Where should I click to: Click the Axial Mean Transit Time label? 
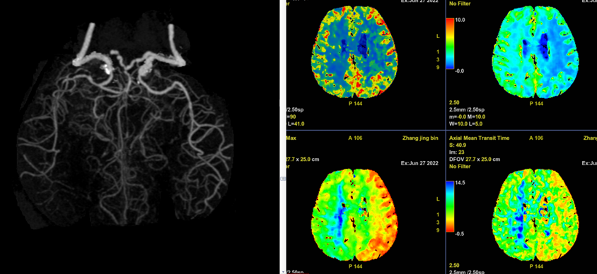pyautogui.click(x=479, y=138)
